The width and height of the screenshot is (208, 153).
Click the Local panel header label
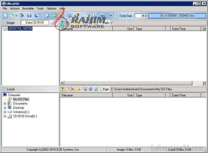coord(11,89)
